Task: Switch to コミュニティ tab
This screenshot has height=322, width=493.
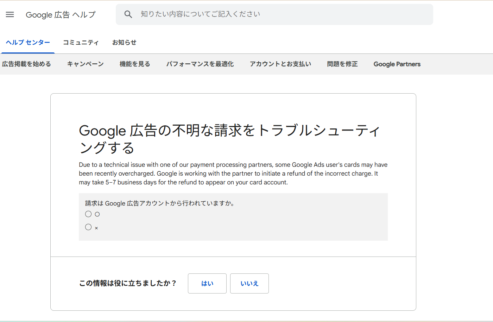Action: 81,43
